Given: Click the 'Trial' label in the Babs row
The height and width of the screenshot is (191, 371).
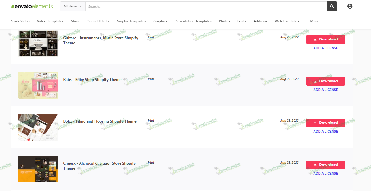Looking at the screenshot, I should pos(151,79).
